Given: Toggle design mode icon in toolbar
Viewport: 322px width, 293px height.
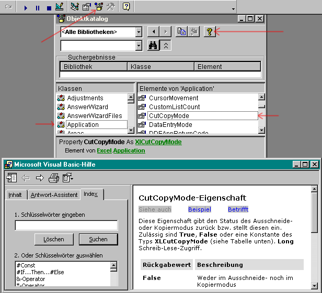Looking at the screenshot, I should coord(60,7).
